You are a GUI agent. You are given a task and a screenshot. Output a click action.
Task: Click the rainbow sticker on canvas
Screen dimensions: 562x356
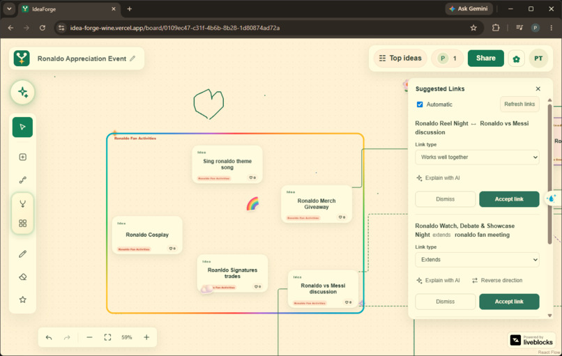[252, 203]
